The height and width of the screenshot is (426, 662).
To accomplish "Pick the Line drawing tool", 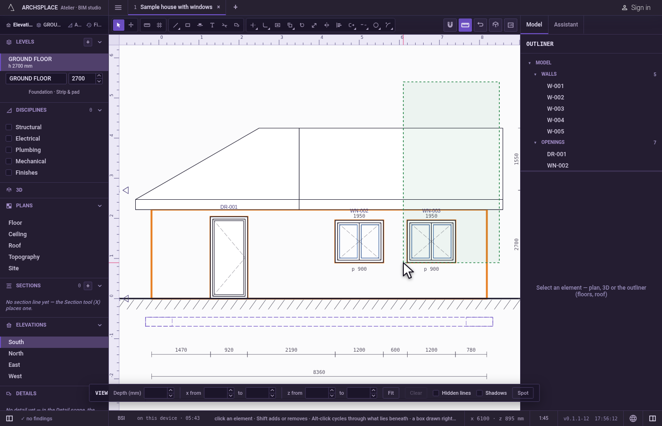I will click(175, 25).
